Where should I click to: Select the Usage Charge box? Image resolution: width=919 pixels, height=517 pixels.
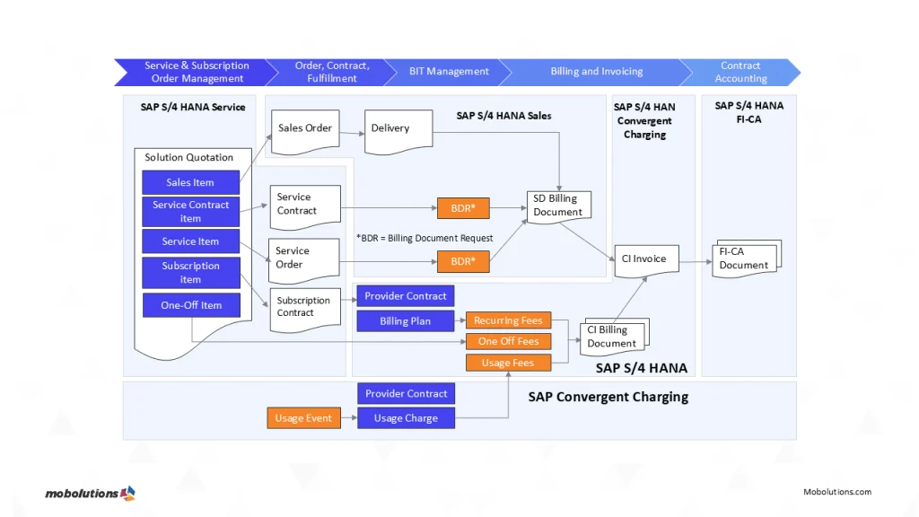(407, 418)
